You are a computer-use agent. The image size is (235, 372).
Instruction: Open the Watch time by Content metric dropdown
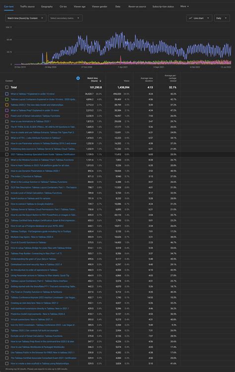point(25,18)
